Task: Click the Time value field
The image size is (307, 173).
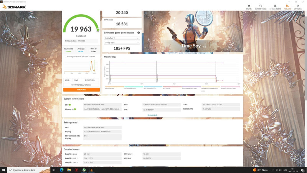Action: tap(221, 105)
